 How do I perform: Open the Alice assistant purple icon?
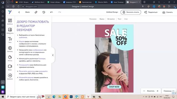click(x=3, y=92)
